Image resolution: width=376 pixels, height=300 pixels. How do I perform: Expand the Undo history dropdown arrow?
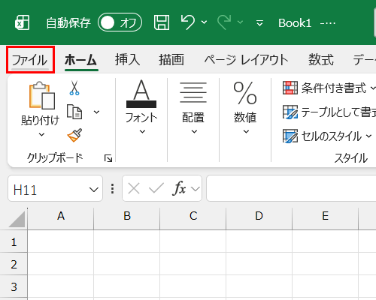click(x=204, y=22)
